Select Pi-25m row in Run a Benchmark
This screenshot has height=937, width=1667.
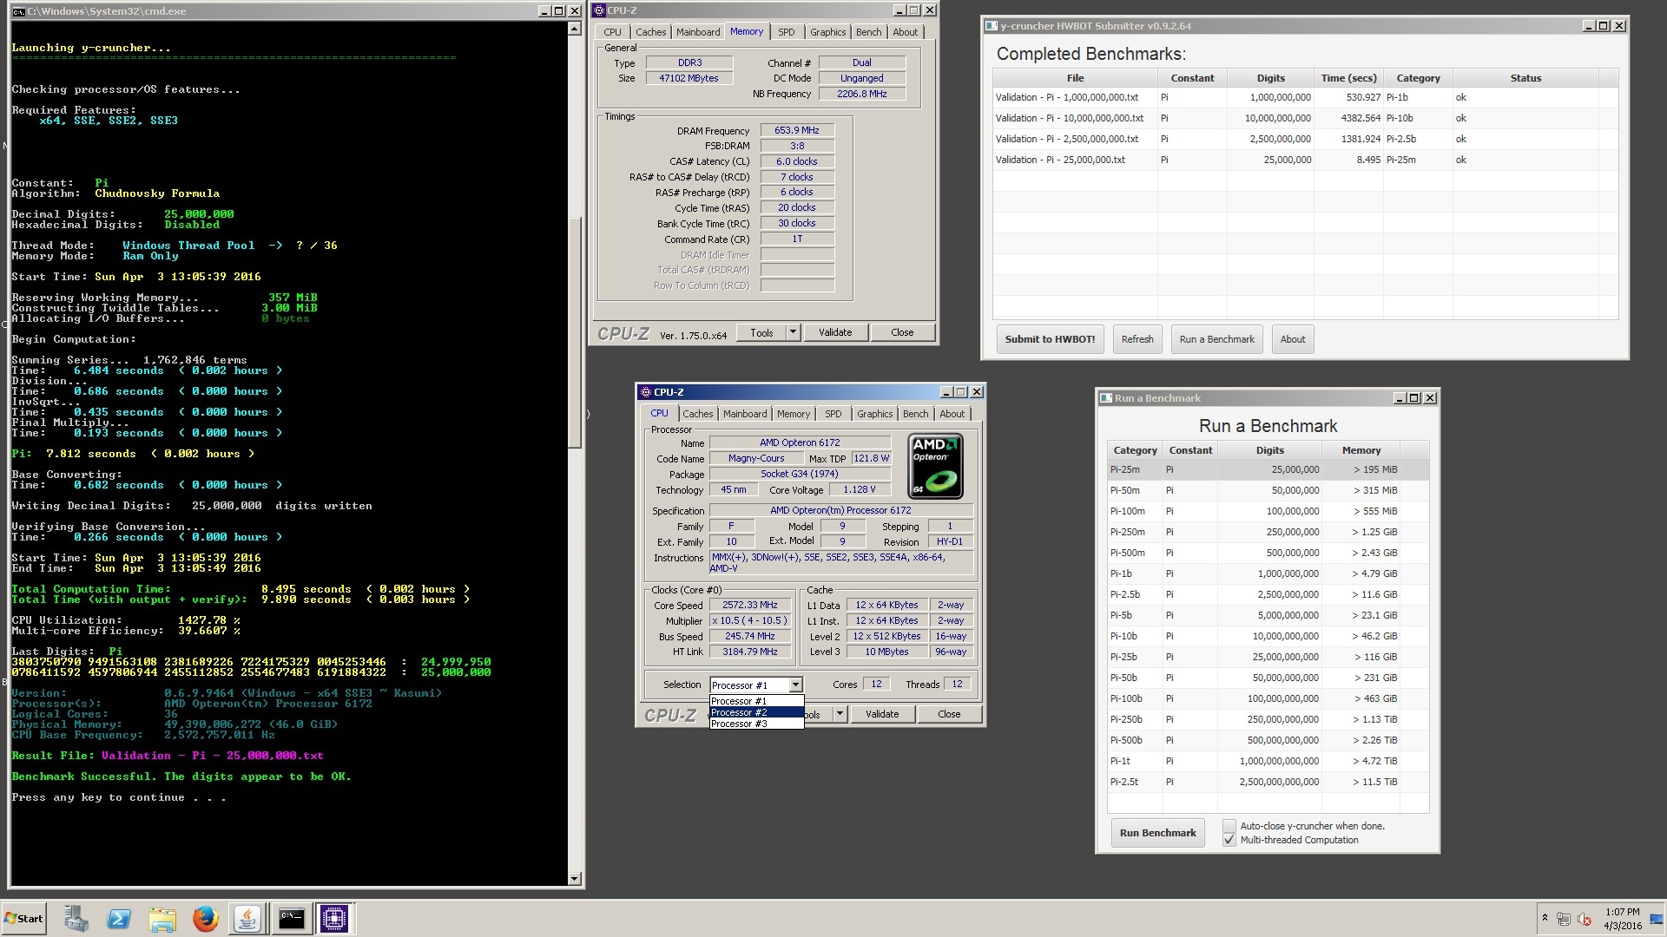[x=1268, y=469]
